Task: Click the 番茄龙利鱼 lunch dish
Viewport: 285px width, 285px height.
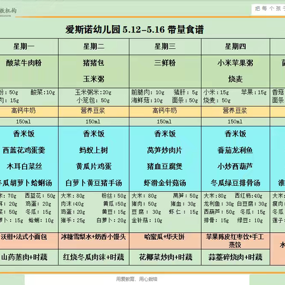Action: [x=235, y=150]
